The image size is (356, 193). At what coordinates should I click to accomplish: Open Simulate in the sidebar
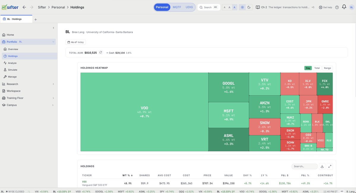tap(12, 70)
